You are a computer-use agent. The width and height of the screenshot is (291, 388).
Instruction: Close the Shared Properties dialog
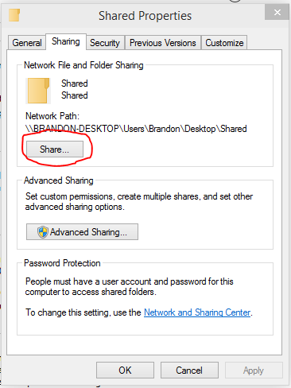click(277, 12)
